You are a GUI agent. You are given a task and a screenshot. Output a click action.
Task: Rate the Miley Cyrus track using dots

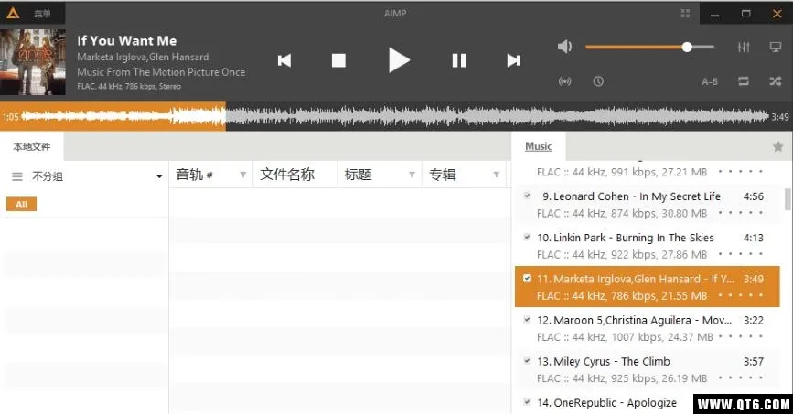[x=741, y=378]
